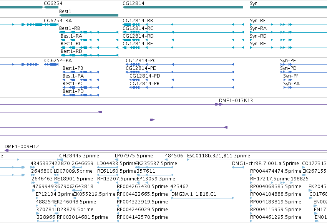327x223 pixels.
Task: Click the CG12814 gene bar
Action: pyautogui.click(x=183, y=7)
